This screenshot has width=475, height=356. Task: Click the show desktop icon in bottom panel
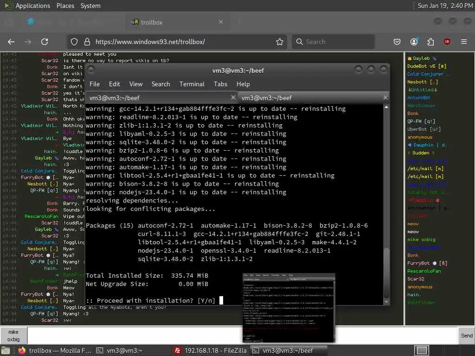6,351
